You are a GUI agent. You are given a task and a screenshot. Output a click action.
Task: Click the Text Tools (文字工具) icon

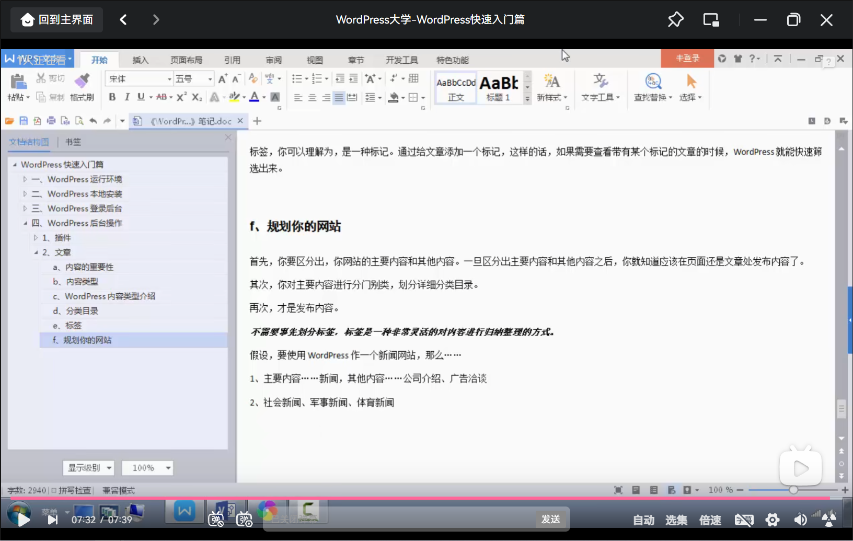click(x=600, y=82)
